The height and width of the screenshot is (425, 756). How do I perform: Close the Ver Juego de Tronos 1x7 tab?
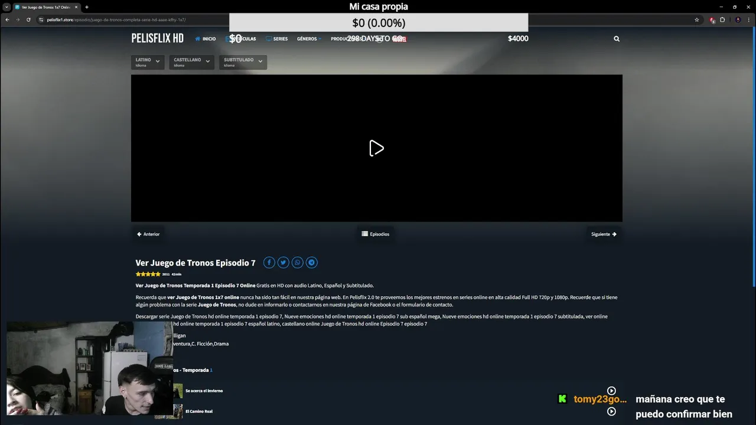point(76,7)
